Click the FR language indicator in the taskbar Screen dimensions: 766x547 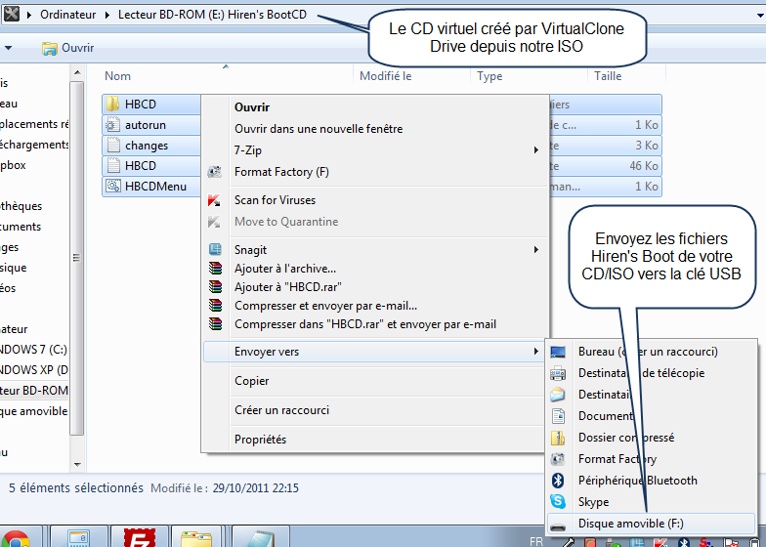(536, 541)
